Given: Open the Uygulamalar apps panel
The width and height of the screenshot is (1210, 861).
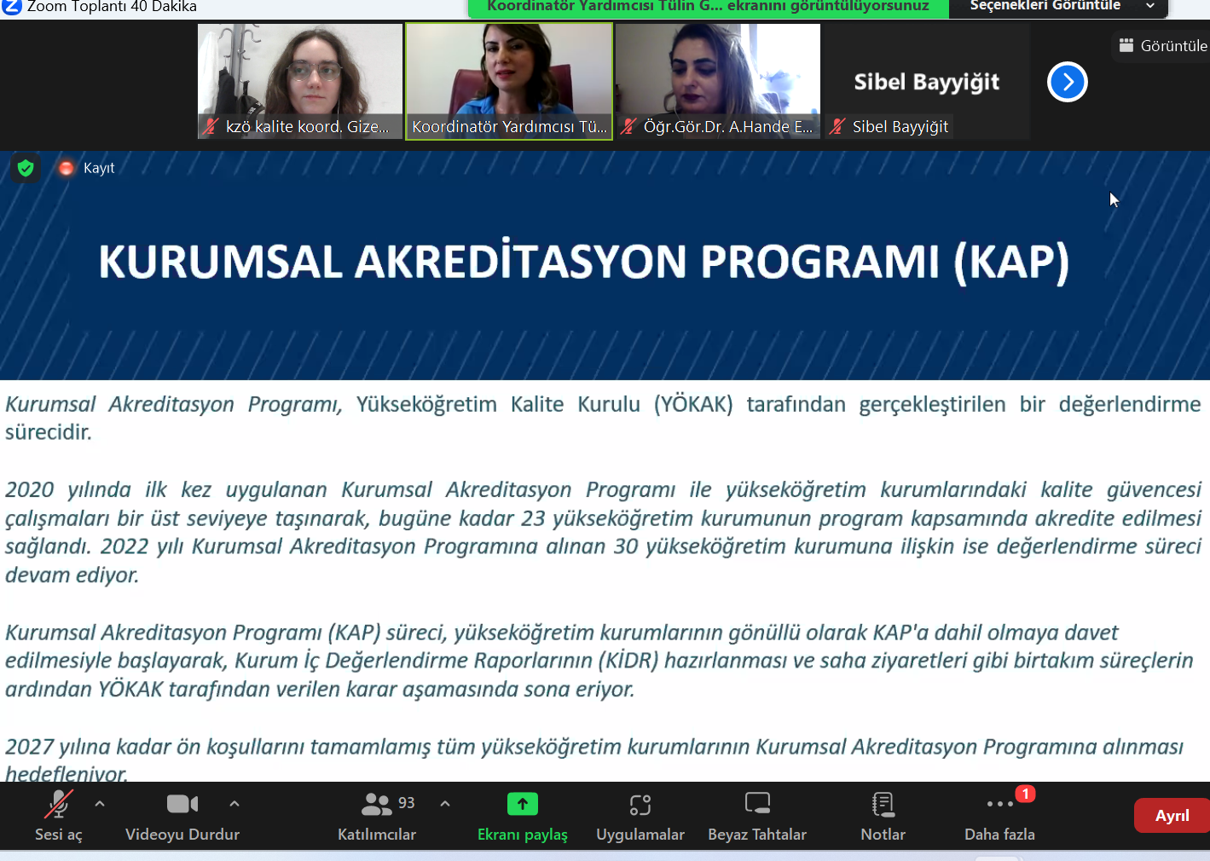Looking at the screenshot, I should [640, 814].
